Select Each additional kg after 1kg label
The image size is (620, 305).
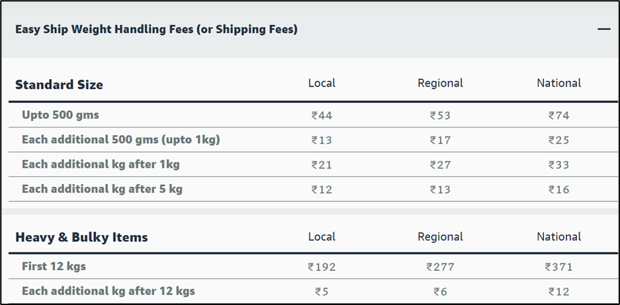pyautogui.click(x=101, y=164)
